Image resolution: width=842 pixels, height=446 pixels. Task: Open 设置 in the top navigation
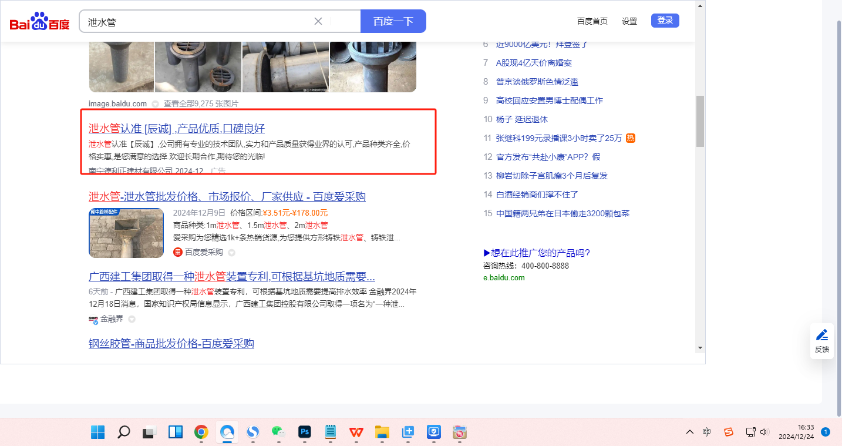(629, 21)
